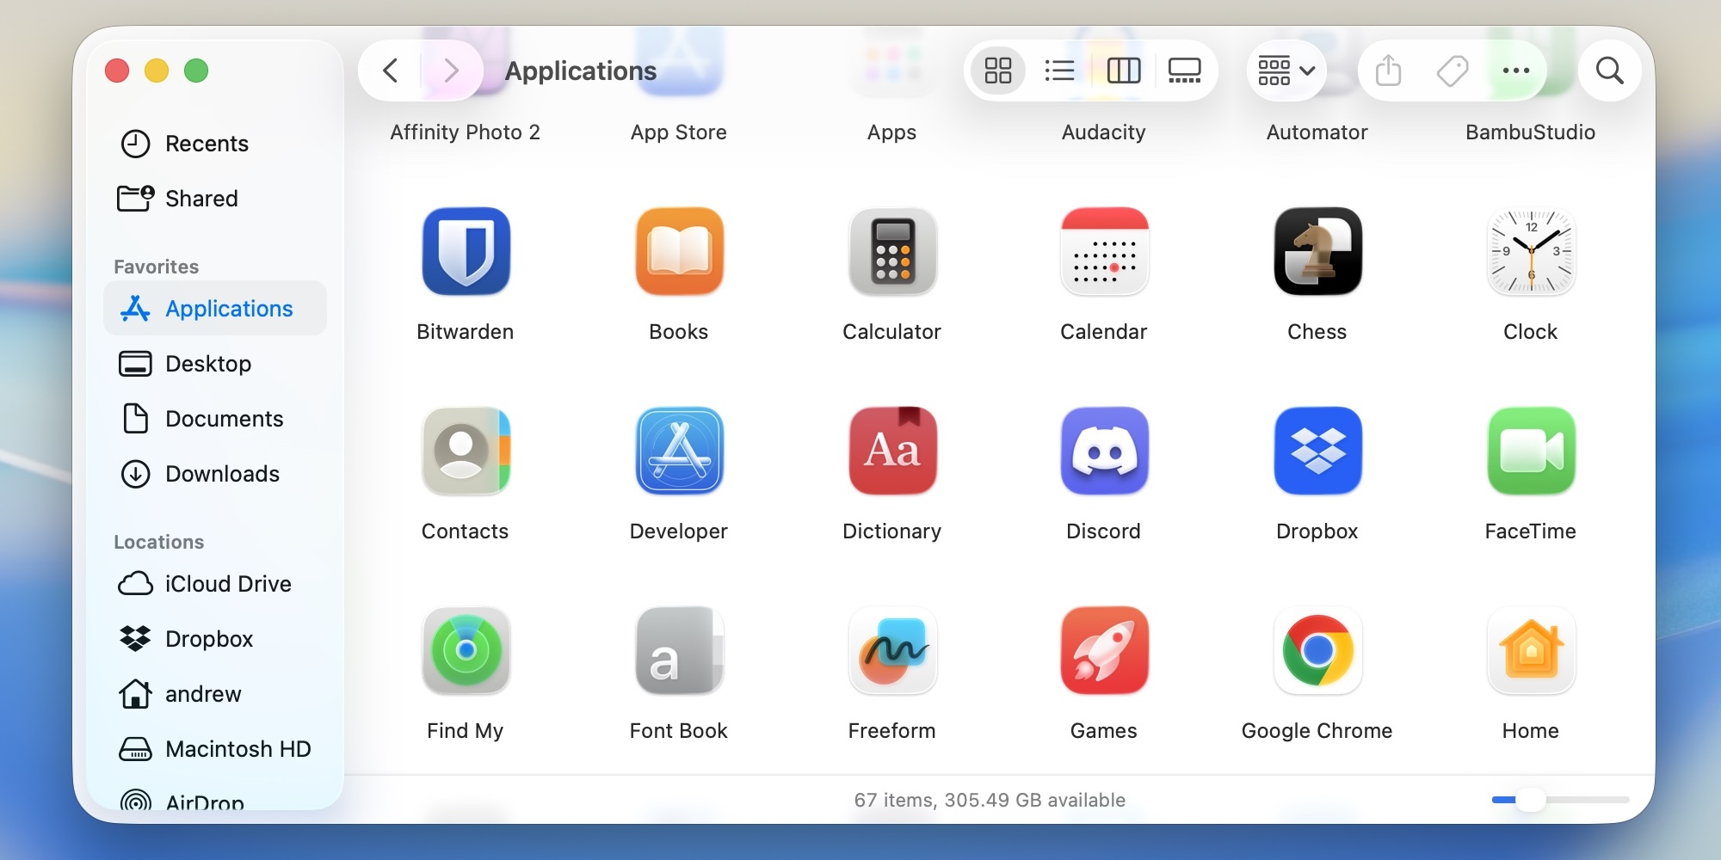The width and height of the screenshot is (1721, 860).
Task: Click the BambuStudio label
Action: [1531, 132]
